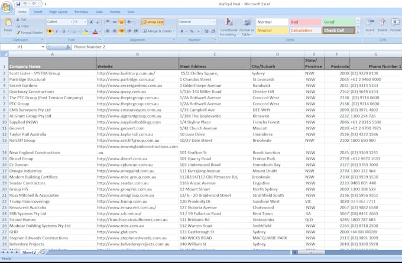Apply the Neutral cell style
Image resolution: width=402 pixels, height=263 pixels.
272,30
